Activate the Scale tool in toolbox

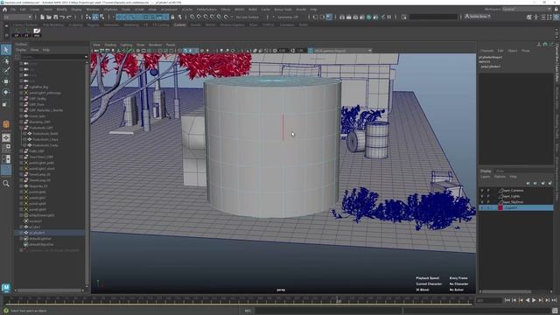click(6, 103)
